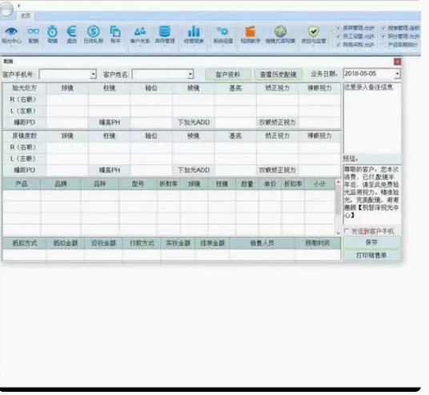This screenshot has width=429, height=395.
Task: Click the product table vertical scrollbar
Action: [x=339, y=207]
